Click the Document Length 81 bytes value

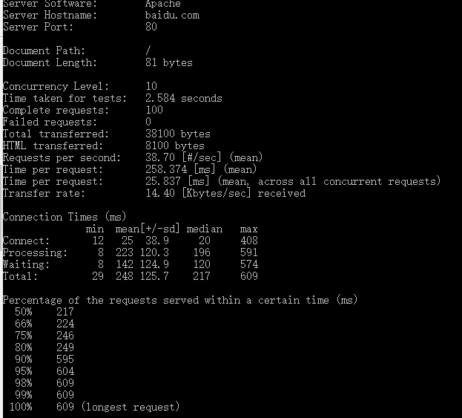click(169, 62)
